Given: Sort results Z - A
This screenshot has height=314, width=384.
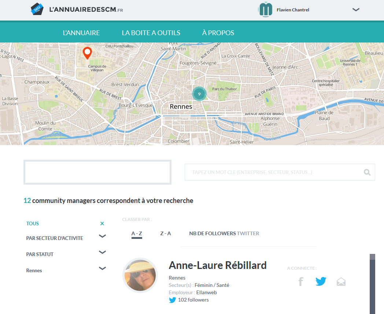Looking at the screenshot, I should click(166, 233).
